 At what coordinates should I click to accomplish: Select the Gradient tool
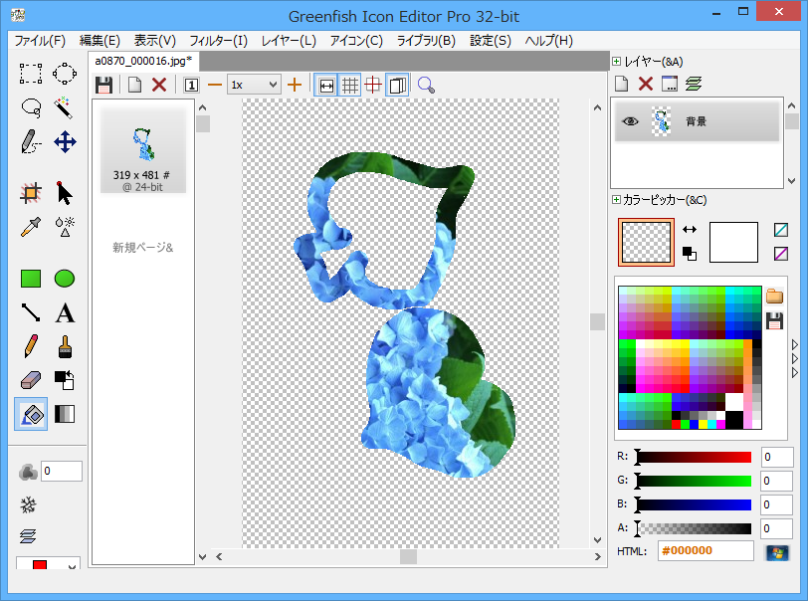click(x=65, y=414)
